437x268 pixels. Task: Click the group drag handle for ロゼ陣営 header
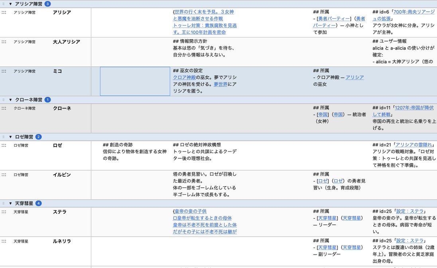tap(4, 137)
